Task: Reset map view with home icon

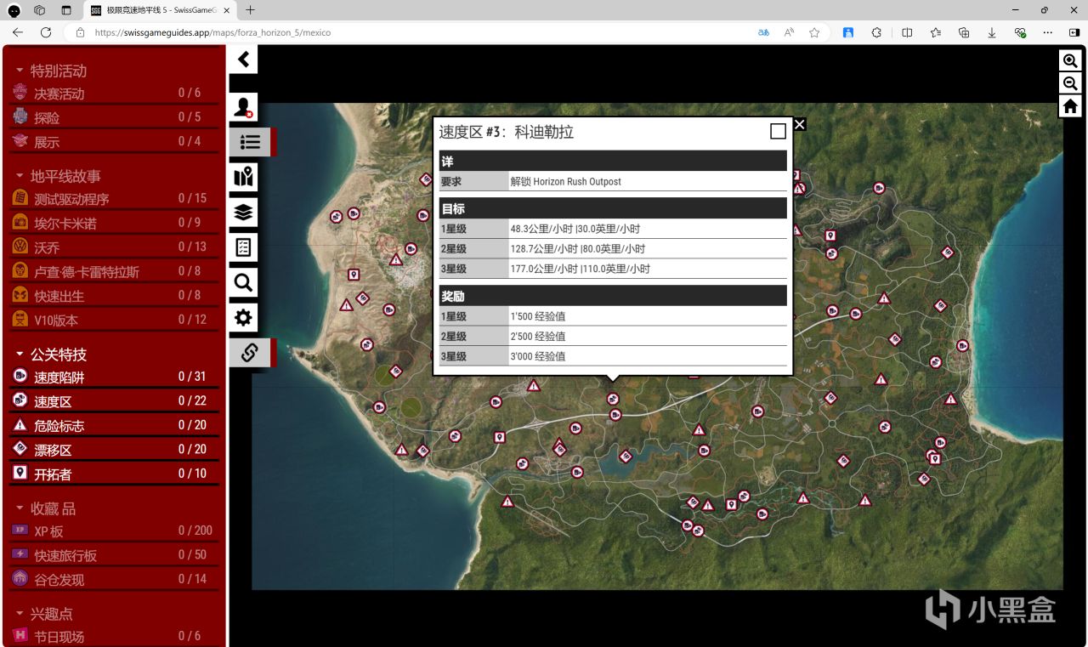Action: point(1070,106)
